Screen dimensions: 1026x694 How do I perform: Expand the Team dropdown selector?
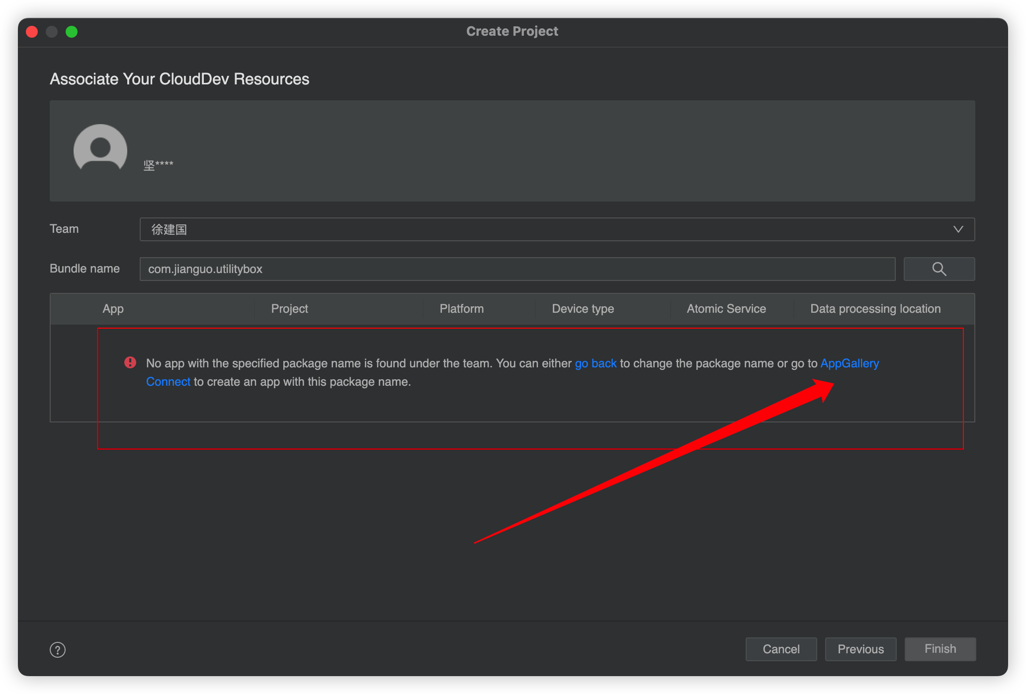point(958,228)
